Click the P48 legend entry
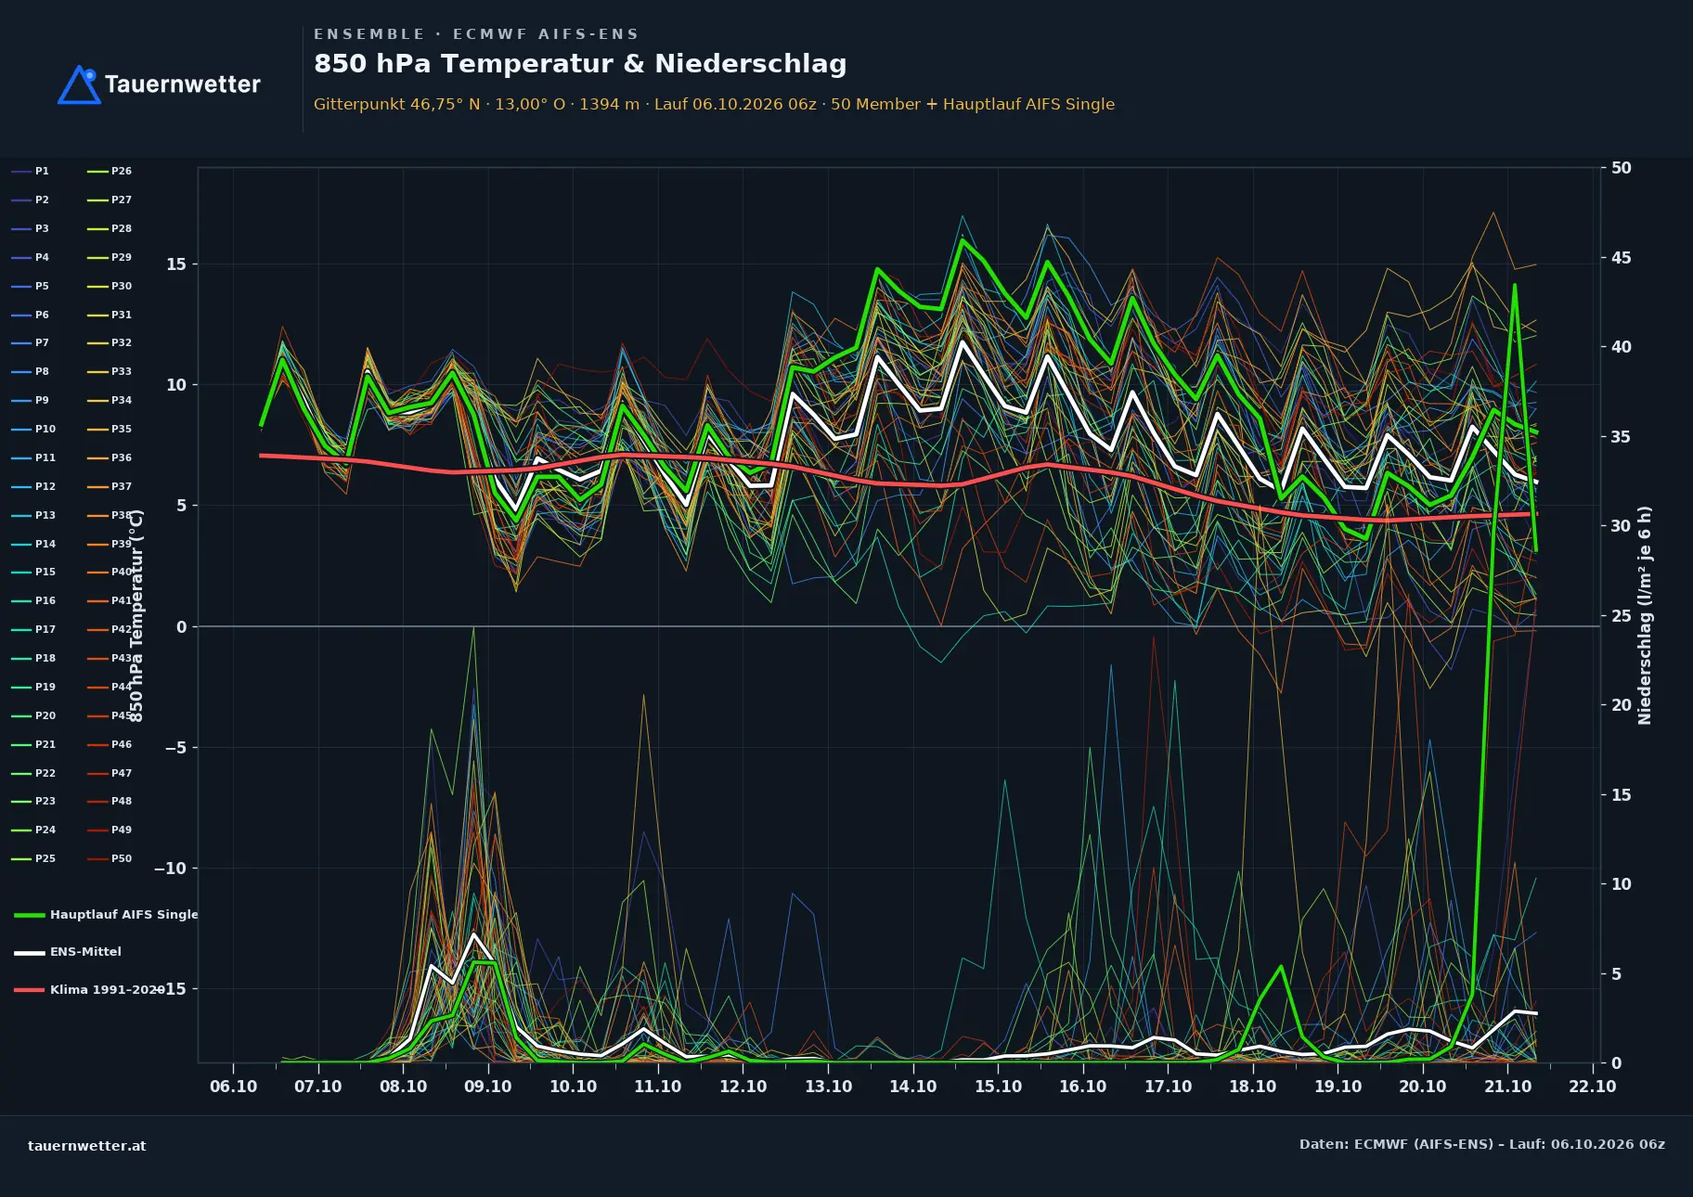 coord(110,801)
